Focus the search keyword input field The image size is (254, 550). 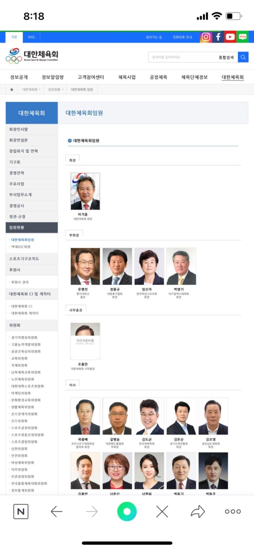(x=182, y=57)
